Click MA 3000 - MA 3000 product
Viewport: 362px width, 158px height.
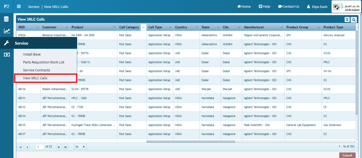click(x=93, y=35)
